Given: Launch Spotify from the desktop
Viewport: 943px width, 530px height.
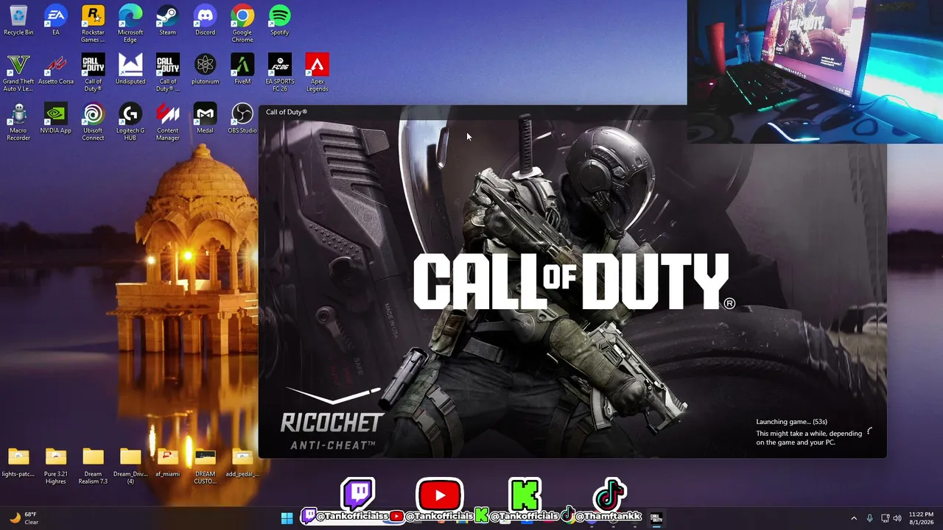Looking at the screenshot, I should click(x=280, y=21).
